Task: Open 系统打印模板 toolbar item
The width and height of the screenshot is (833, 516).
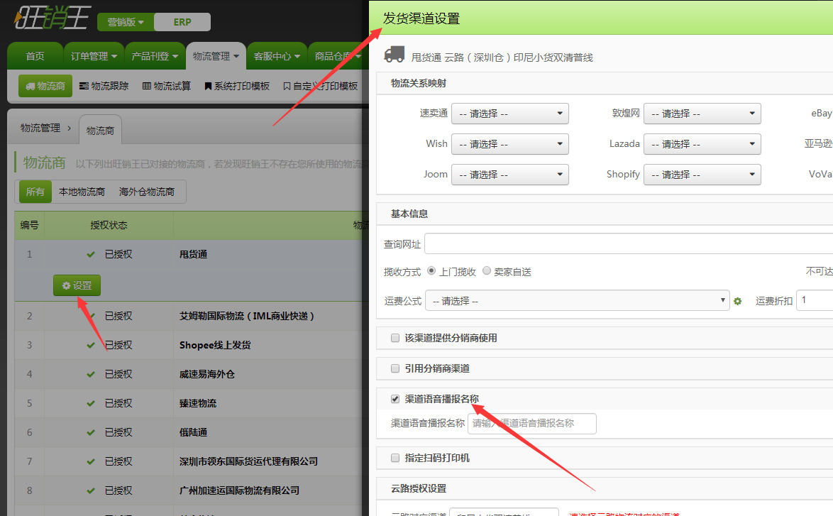Action: 237,86
